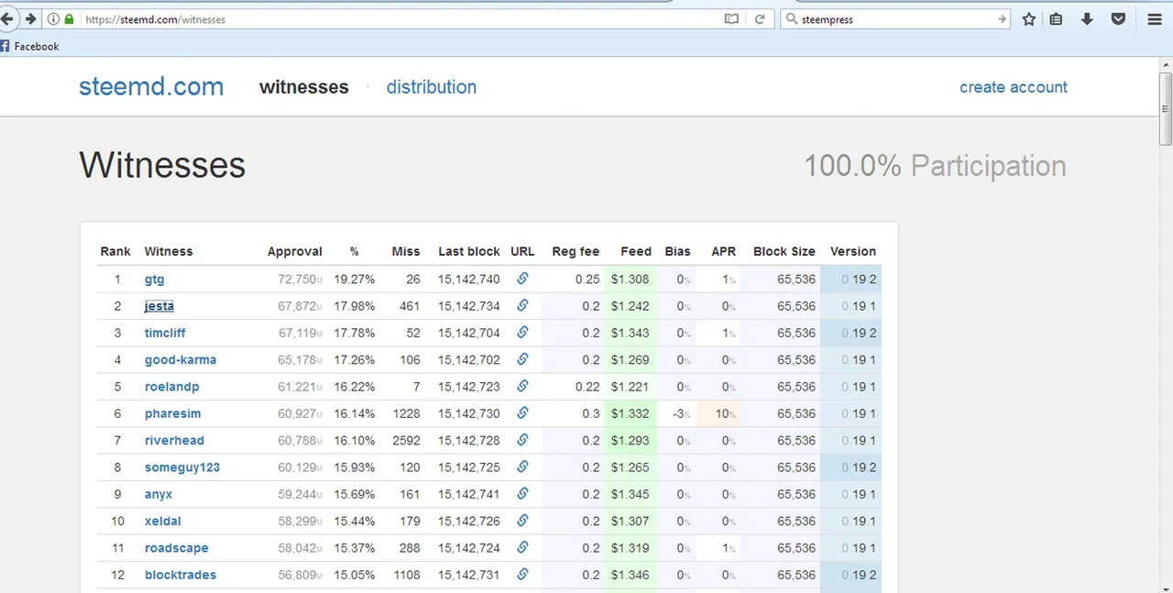The image size is (1173, 593).
Task: Click create account link
Action: click(1014, 87)
